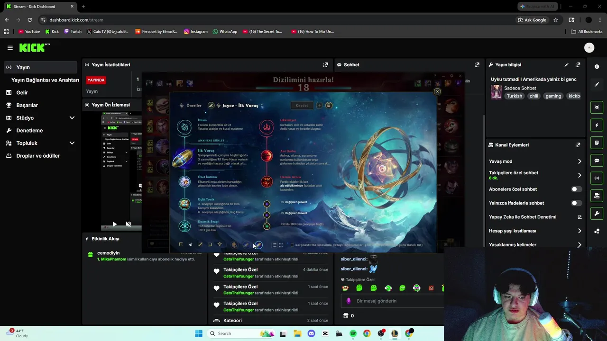Select the Kozmik Sezgi rune icon

click(x=184, y=226)
